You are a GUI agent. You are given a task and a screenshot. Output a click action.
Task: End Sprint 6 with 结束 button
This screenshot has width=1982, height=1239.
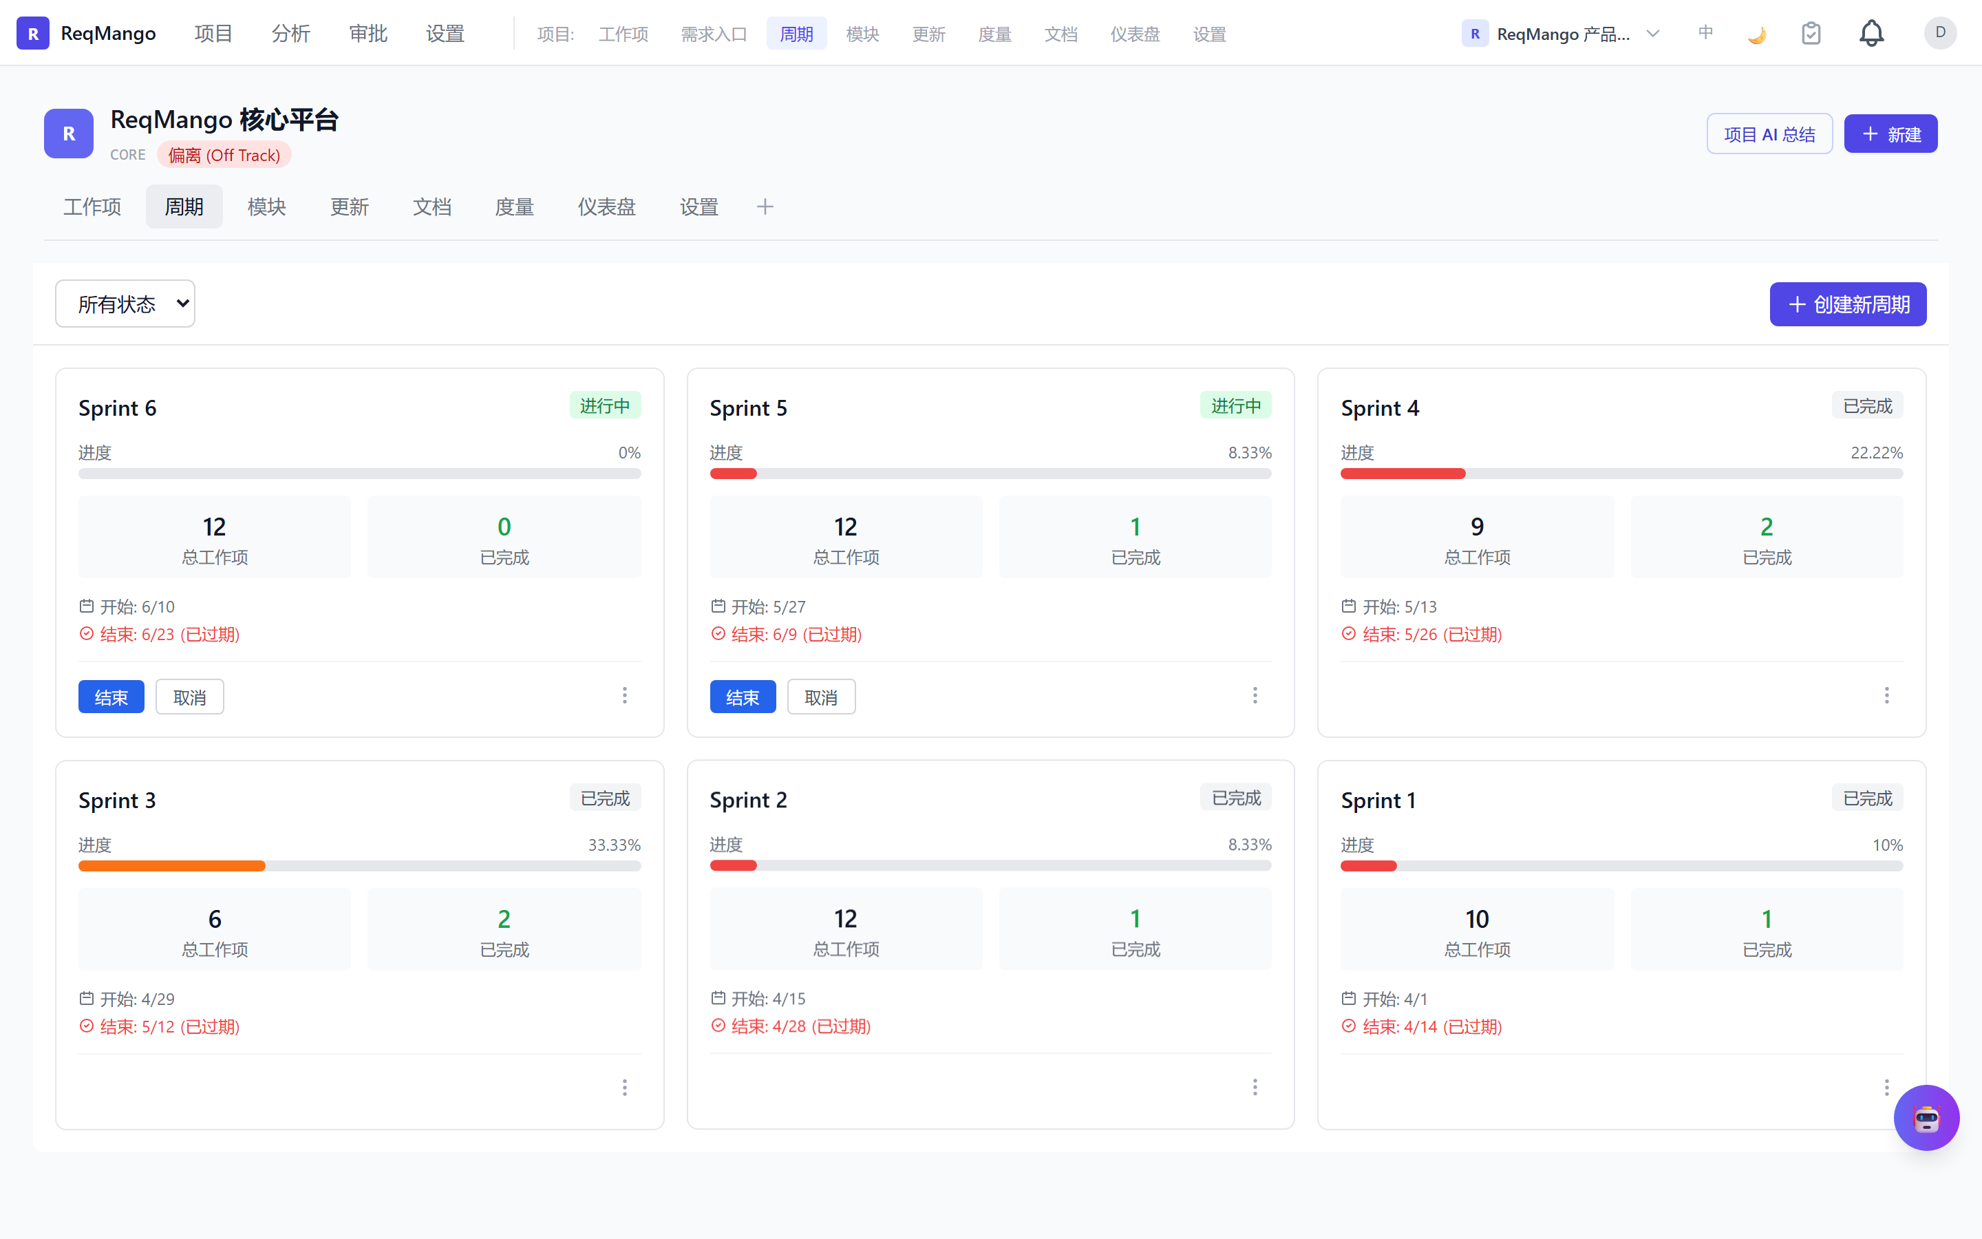coord(111,697)
